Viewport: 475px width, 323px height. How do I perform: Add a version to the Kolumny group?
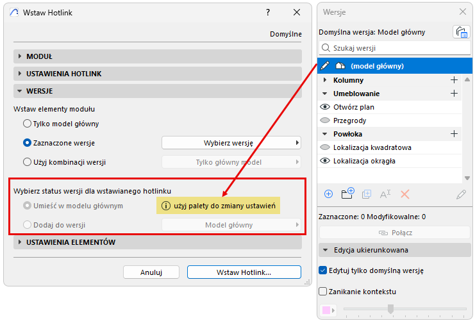coord(454,80)
